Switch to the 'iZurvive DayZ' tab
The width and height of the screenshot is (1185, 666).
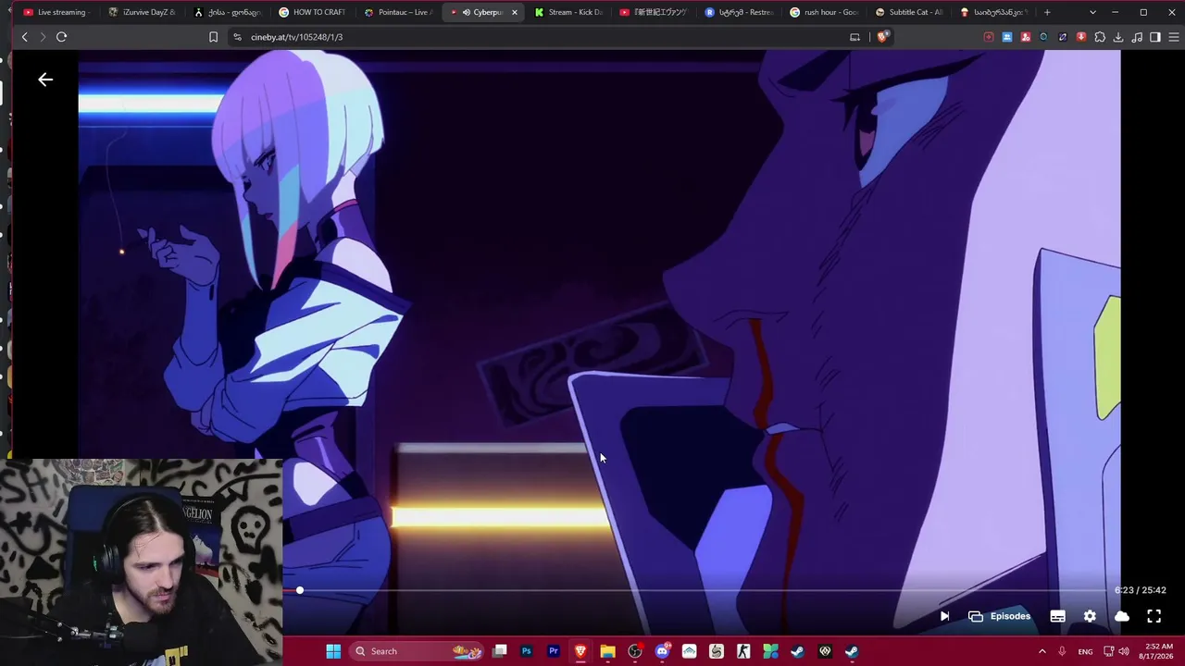pos(141,12)
